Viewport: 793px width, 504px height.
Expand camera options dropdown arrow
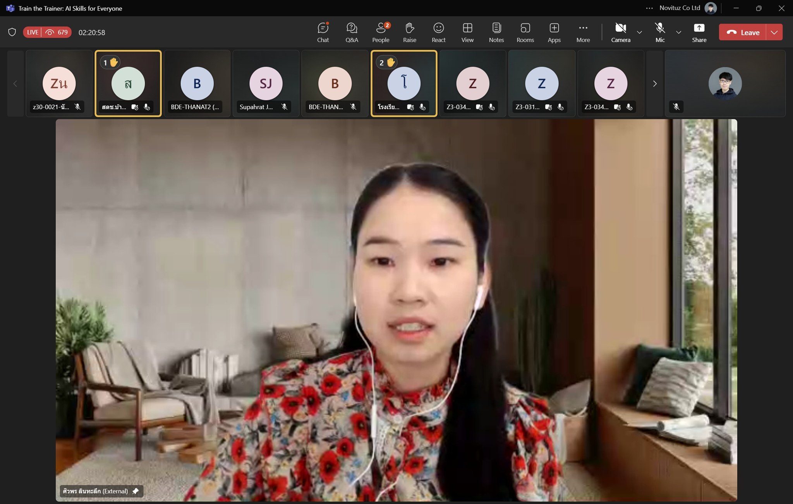point(639,32)
